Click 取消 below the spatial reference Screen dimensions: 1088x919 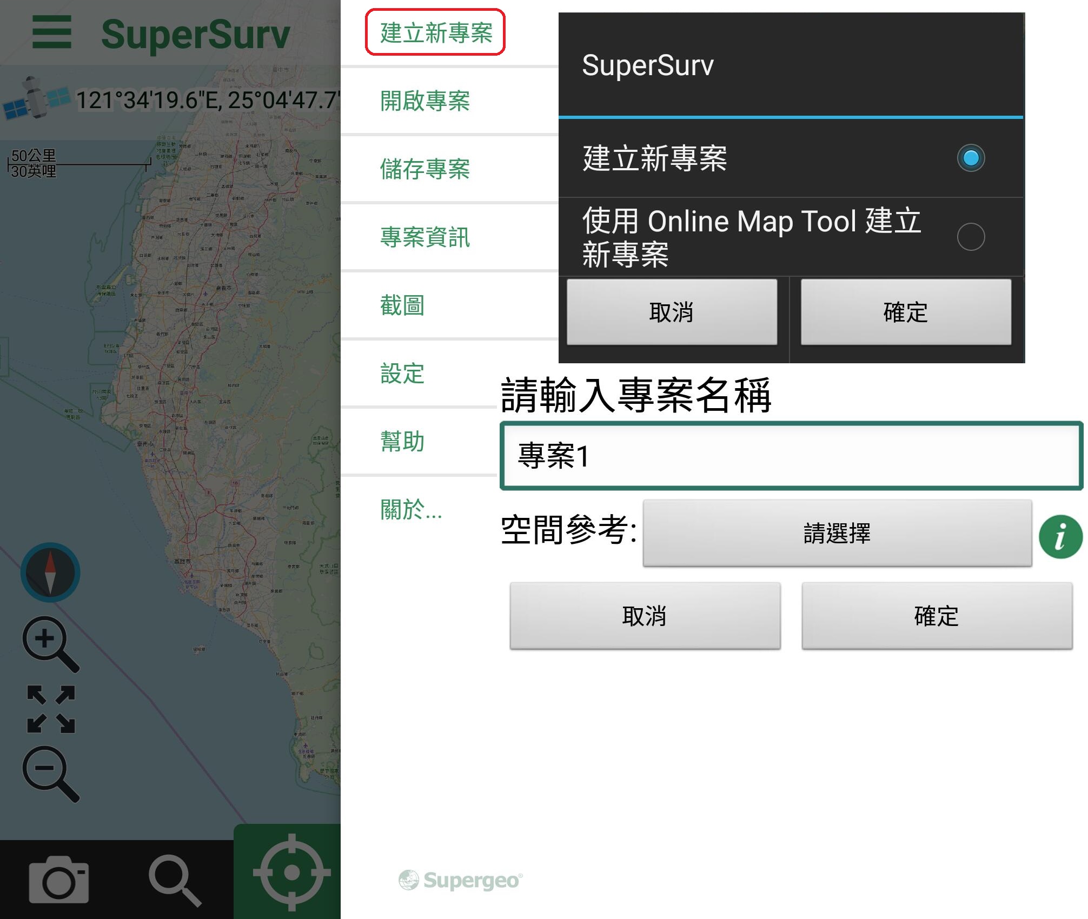click(x=645, y=616)
